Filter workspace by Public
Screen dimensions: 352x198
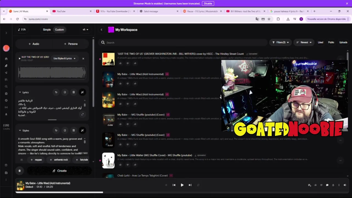point(331,42)
